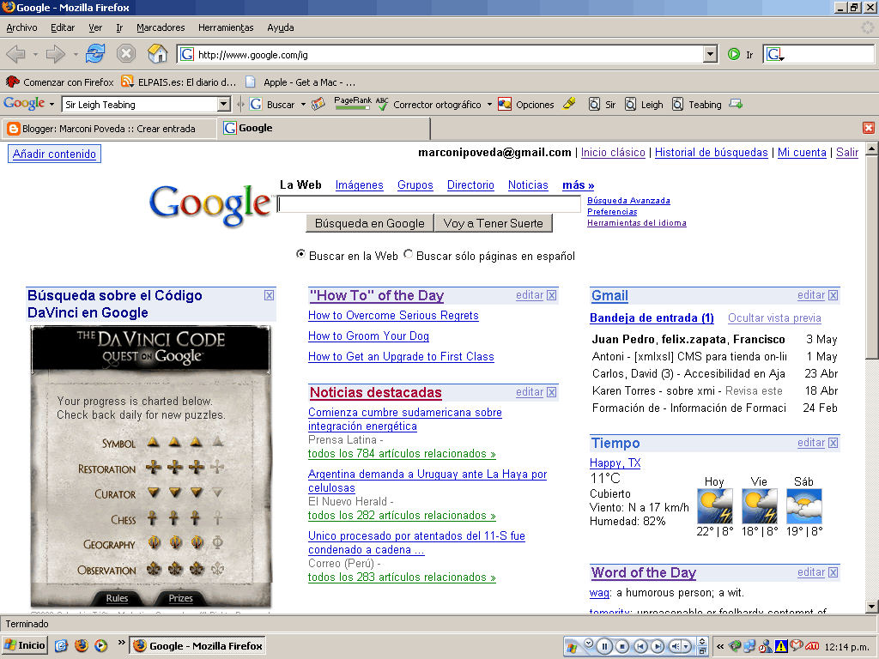This screenshot has width=879, height=659.
Task: Open the Back button history dropdown
Action: [35, 55]
